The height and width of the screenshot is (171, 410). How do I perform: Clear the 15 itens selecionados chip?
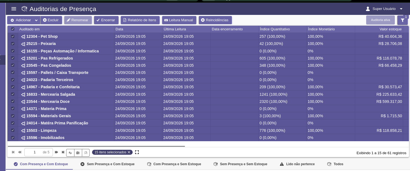[129, 152]
